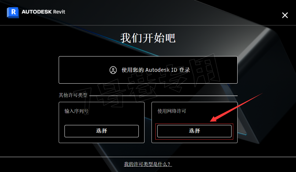Image resolution: width=296 pixels, height=172 pixels.
Task: Click the divider line beside 其他许可类型
Action: [x=163, y=95]
